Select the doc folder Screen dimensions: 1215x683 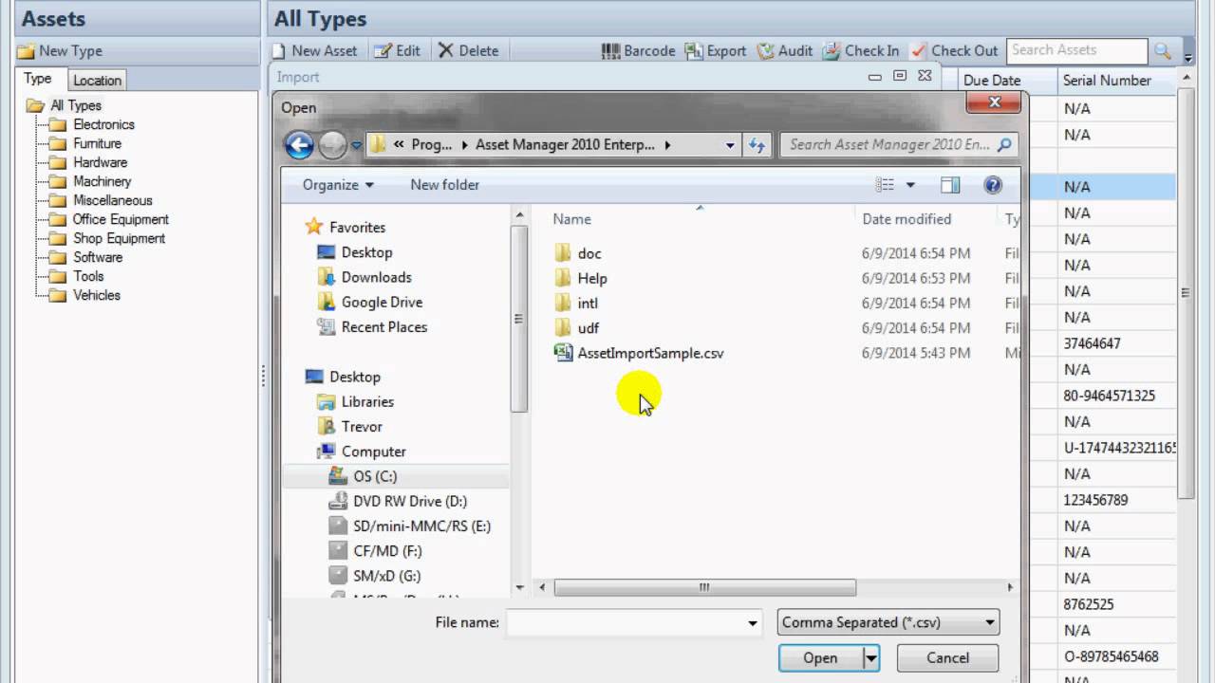[589, 253]
